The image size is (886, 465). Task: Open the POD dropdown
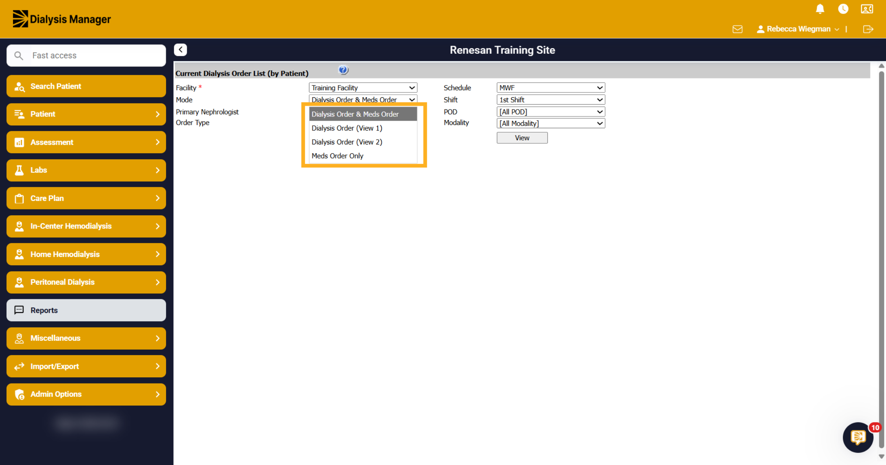click(x=551, y=112)
